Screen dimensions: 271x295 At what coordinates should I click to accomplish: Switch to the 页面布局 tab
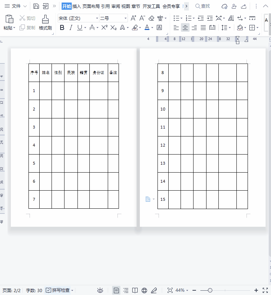tap(91, 6)
